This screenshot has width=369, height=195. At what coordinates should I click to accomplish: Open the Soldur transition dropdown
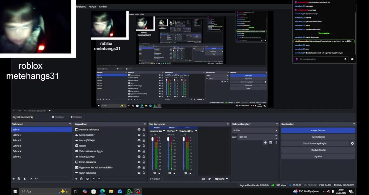[255, 130]
